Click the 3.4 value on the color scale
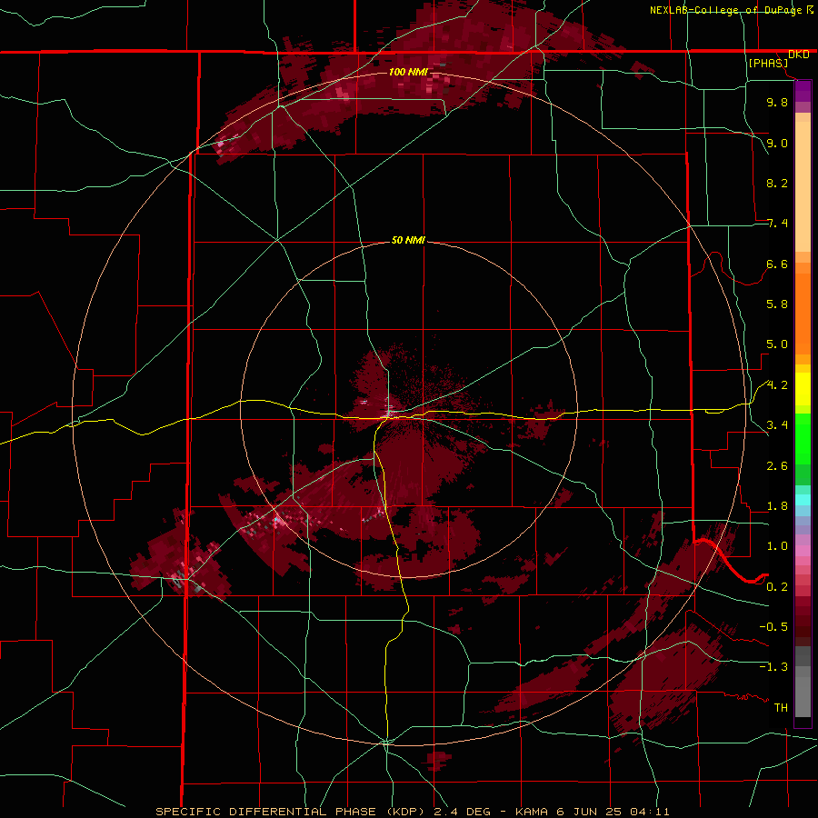This screenshot has height=818, width=818. pos(777,425)
